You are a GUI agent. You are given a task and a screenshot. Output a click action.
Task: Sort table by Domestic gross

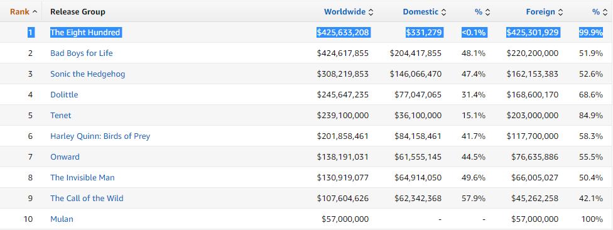pyautogui.click(x=424, y=12)
